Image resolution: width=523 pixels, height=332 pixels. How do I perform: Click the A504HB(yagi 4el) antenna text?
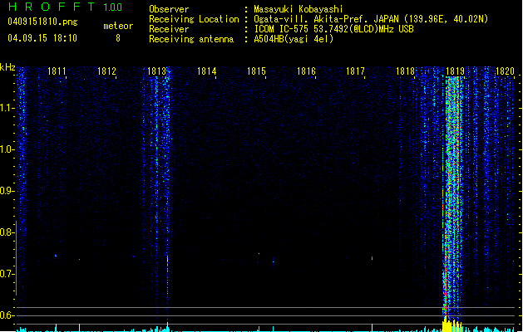(294, 39)
